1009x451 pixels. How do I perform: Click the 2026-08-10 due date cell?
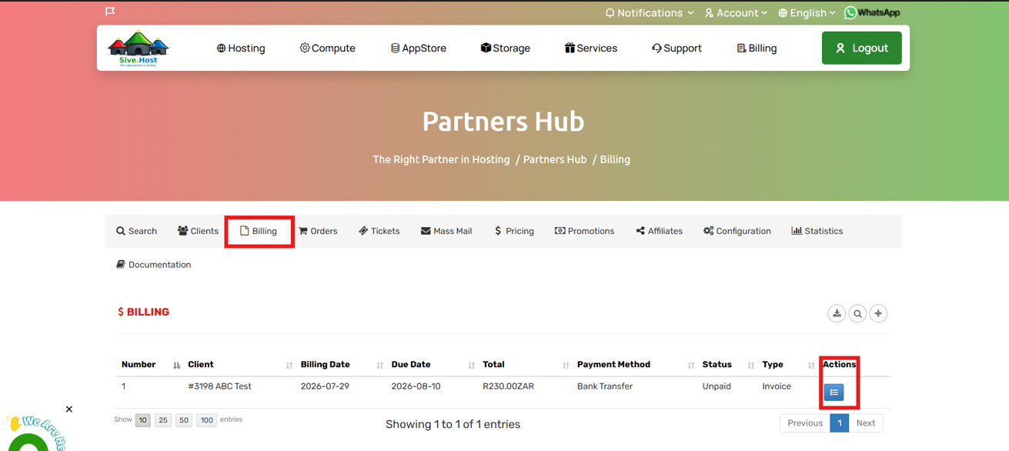[x=416, y=386]
